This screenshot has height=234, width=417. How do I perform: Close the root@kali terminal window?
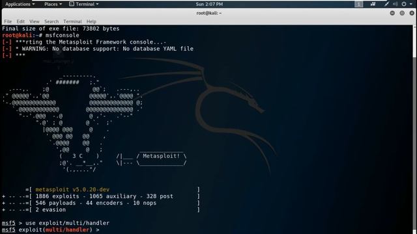pyautogui.click(x=412, y=13)
